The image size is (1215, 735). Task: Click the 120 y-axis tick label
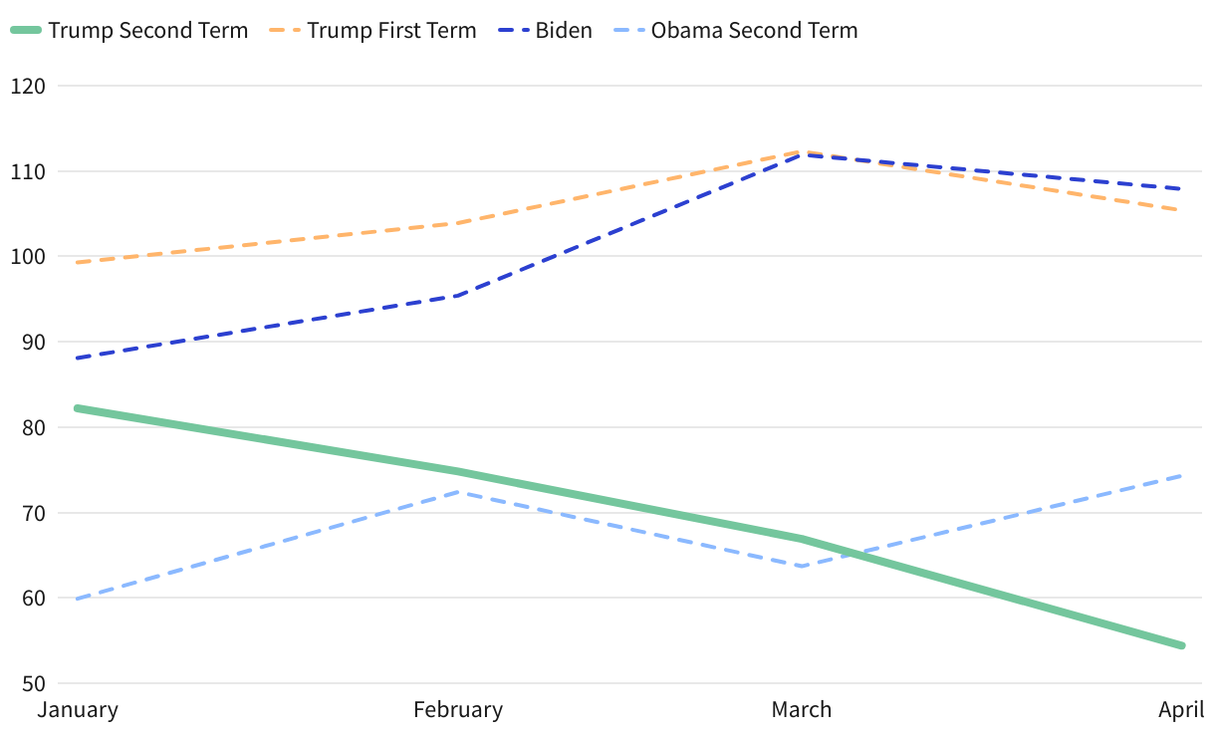tap(27, 87)
